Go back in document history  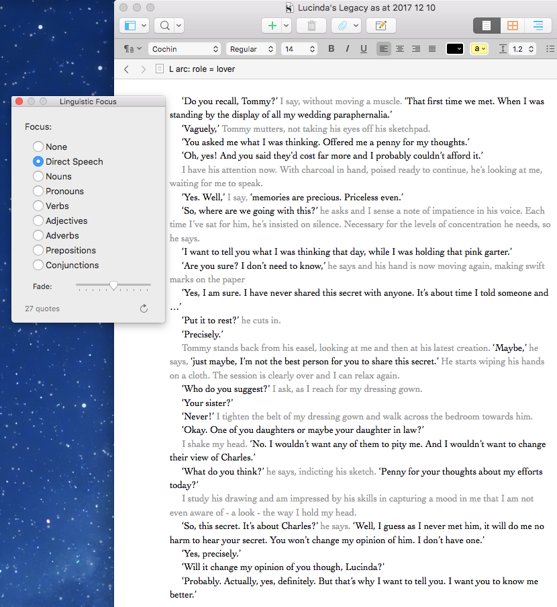[x=126, y=69]
